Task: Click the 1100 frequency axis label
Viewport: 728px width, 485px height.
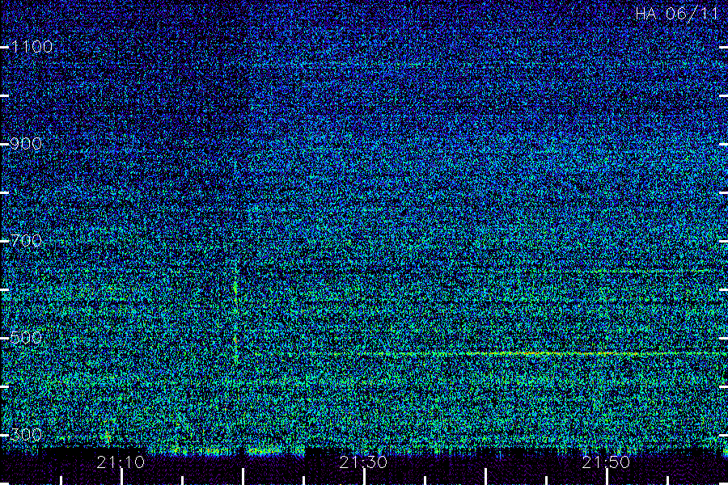Action: coord(32,47)
